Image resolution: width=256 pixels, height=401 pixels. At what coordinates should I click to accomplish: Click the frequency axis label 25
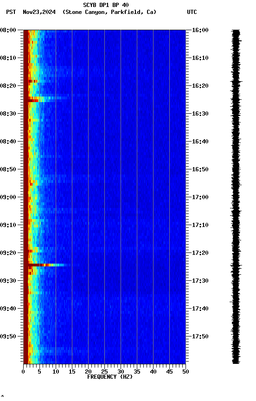click(x=104, y=372)
